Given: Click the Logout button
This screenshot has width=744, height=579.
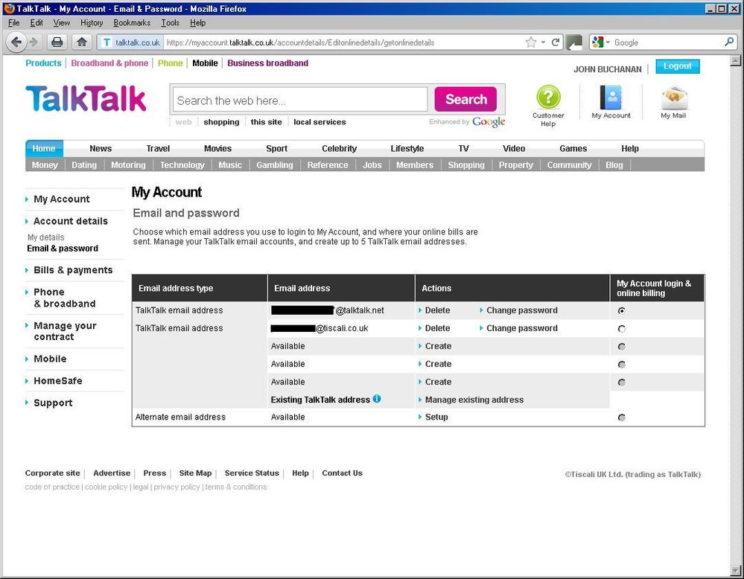Looking at the screenshot, I should 677,65.
